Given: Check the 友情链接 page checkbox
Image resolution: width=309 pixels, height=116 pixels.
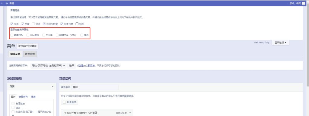Looking at the screenshot, I should coord(13,103).
